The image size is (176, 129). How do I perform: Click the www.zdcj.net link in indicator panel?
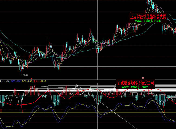click(x=135, y=87)
